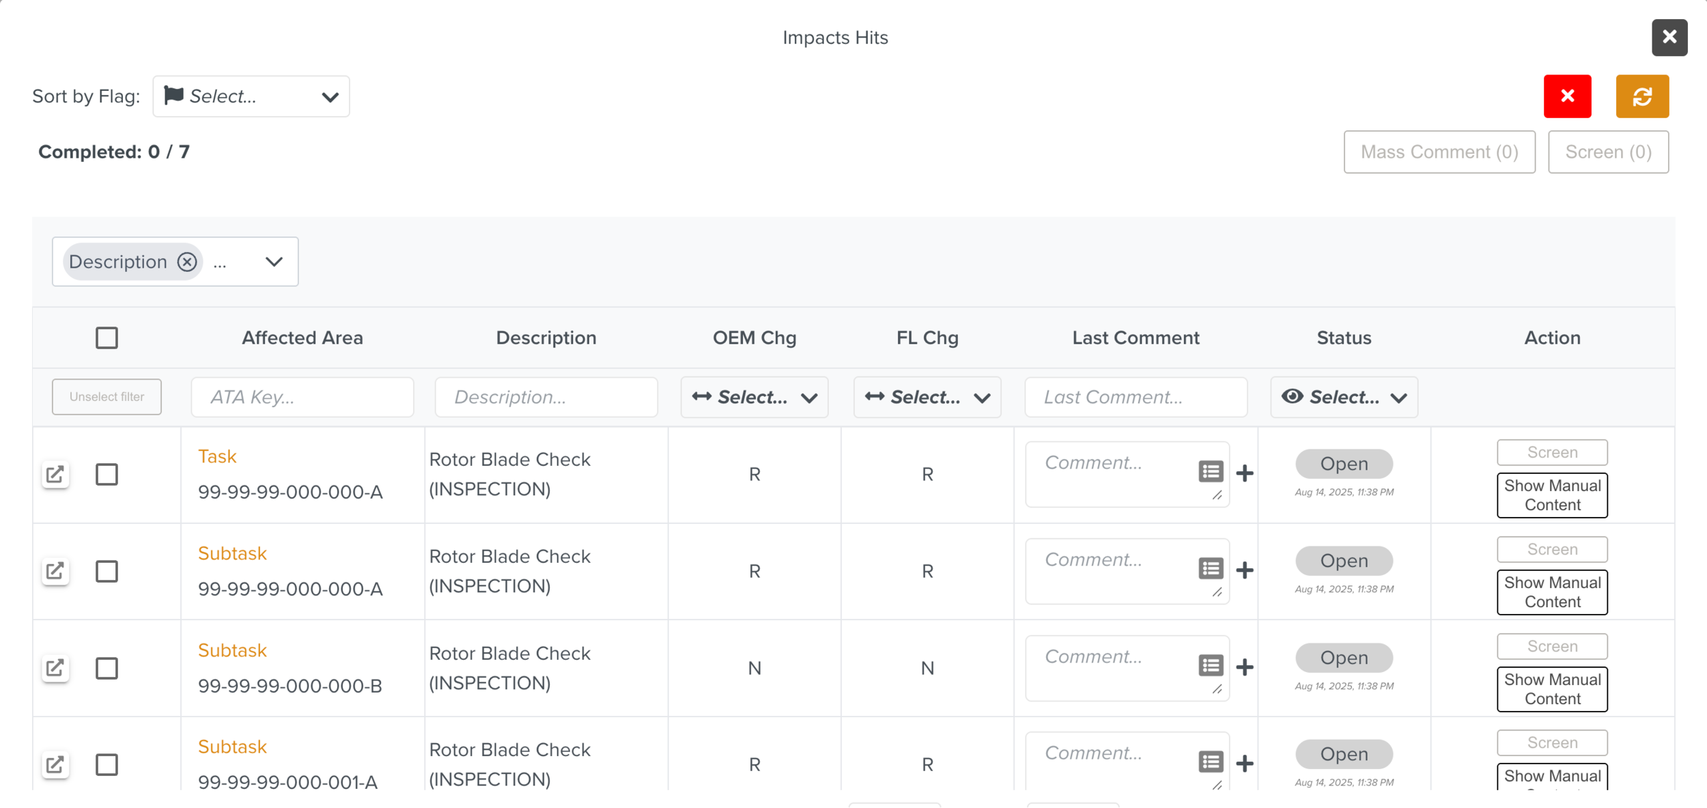Click the ATA Key filter input field
The image size is (1707, 808).
(x=302, y=397)
